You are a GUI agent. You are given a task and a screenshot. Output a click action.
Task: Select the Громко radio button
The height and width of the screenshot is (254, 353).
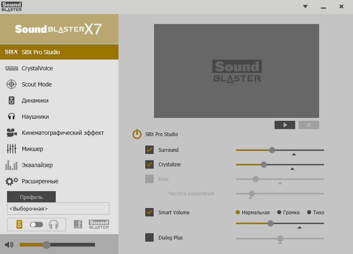(279, 212)
